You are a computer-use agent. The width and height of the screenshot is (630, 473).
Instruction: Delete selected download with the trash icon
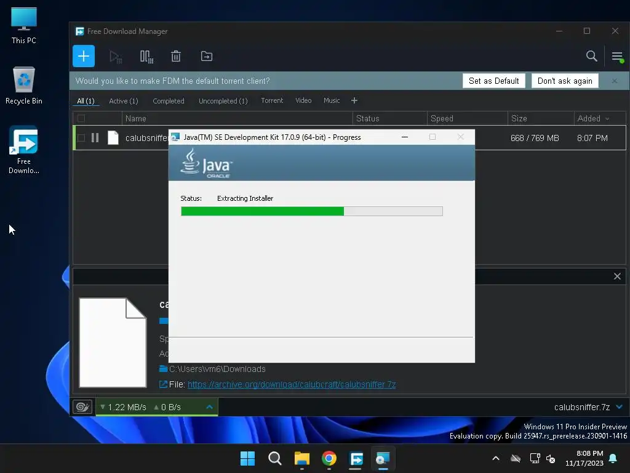tap(176, 56)
